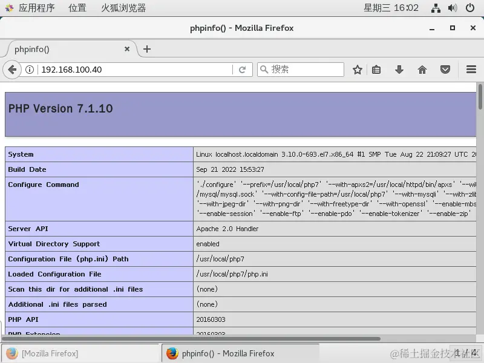Open site information icon in address bar
The width and height of the screenshot is (484, 363).
30,70
